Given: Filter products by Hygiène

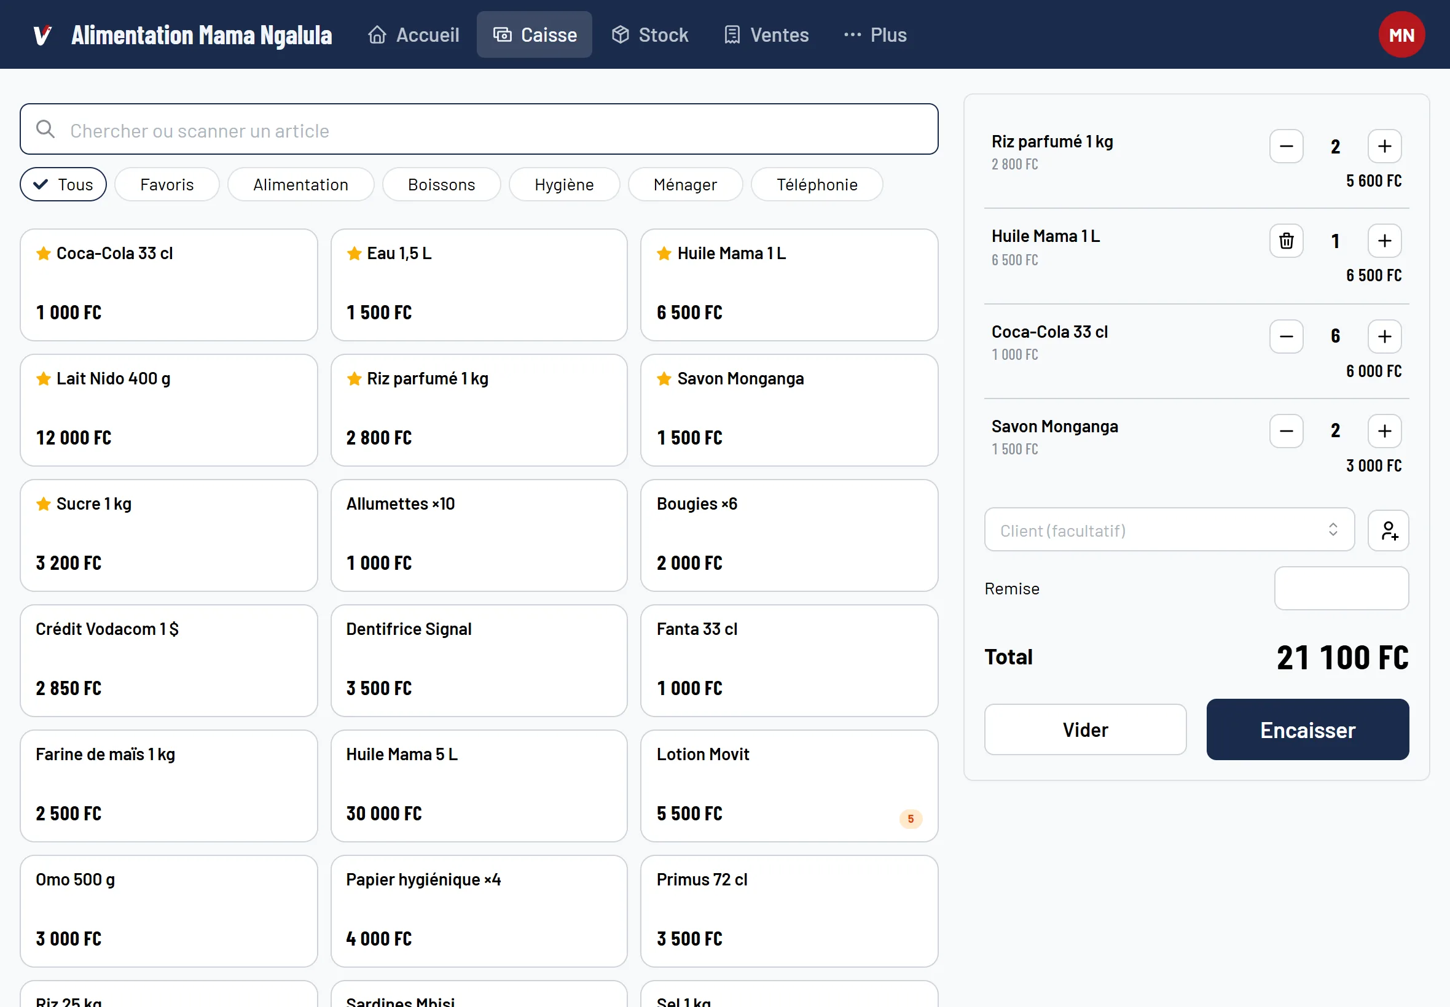Looking at the screenshot, I should (563, 184).
